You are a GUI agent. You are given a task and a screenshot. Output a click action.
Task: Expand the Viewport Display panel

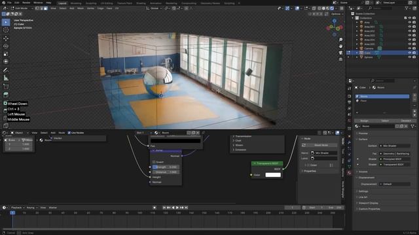pos(367,203)
